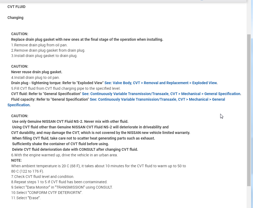The height and width of the screenshot is (208, 253).
Task: Click the Changing subheading
Action: click(x=15, y=18)
